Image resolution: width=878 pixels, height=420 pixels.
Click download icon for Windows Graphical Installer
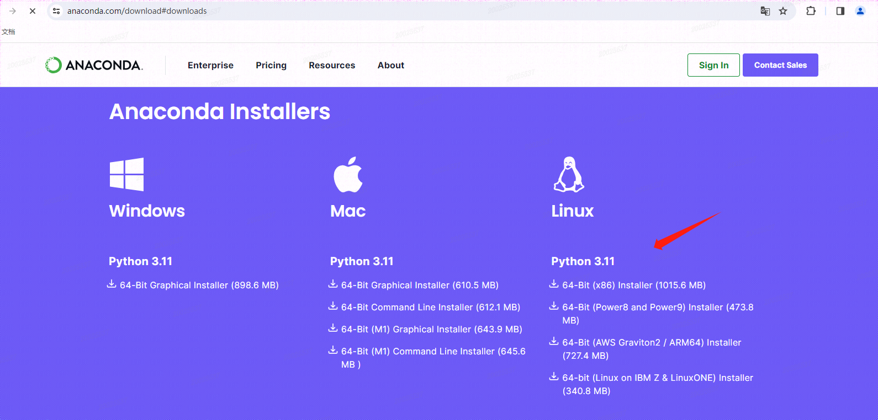click(112, 284)
